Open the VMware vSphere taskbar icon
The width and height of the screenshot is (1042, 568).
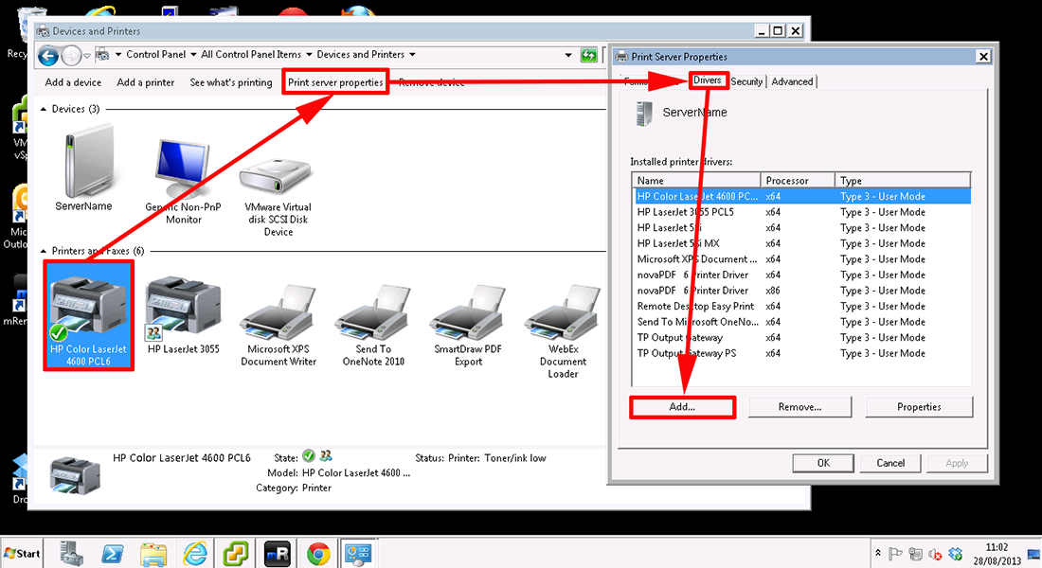[x=235, y=554]
